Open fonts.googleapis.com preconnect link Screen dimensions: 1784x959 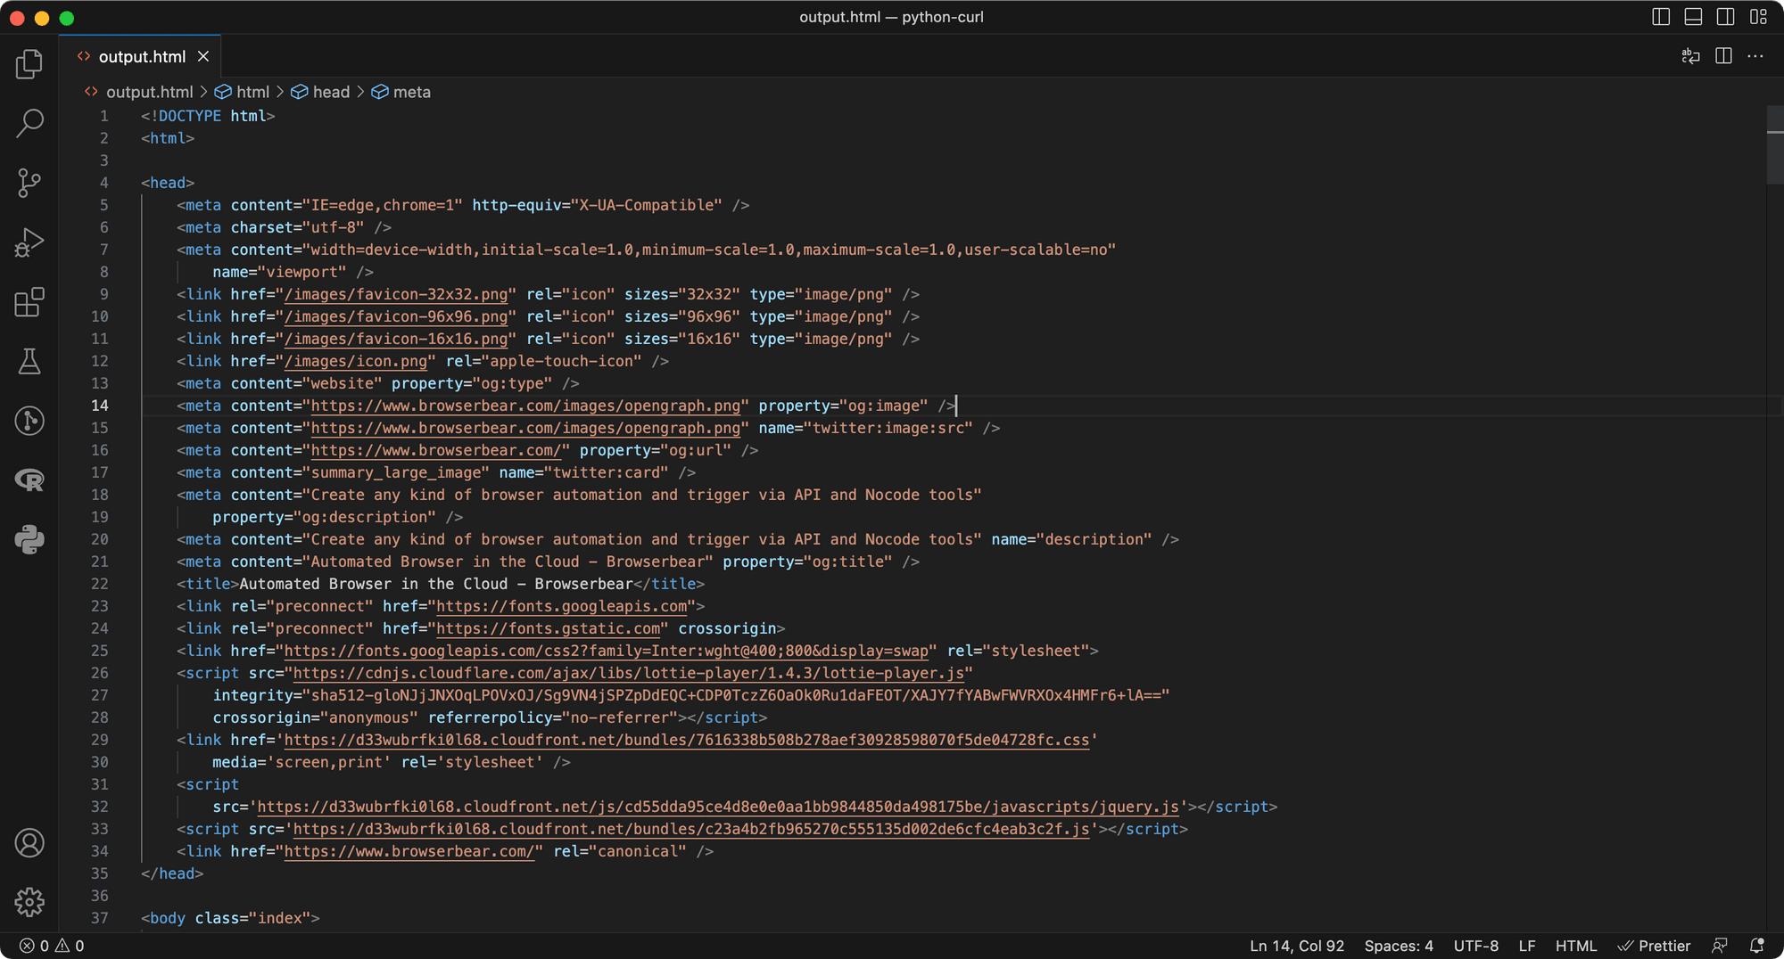(562, 606)
